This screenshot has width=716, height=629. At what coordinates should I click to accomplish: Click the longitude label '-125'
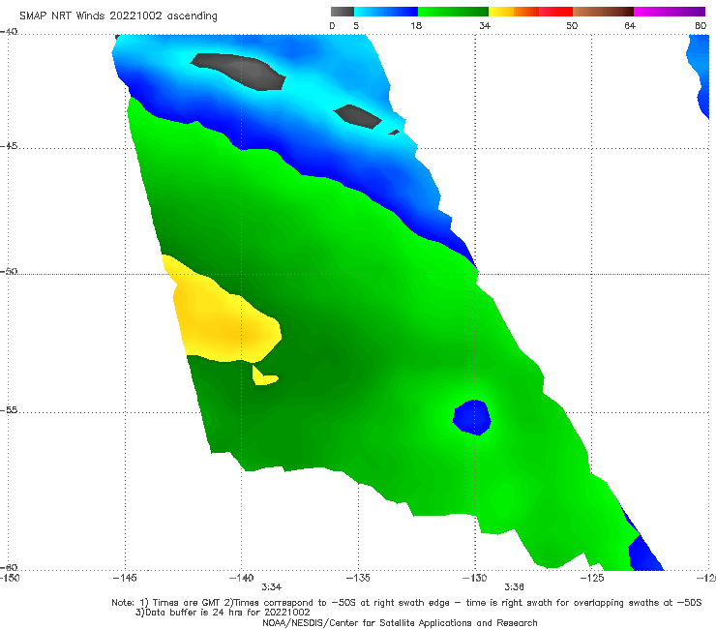point(592,578)
